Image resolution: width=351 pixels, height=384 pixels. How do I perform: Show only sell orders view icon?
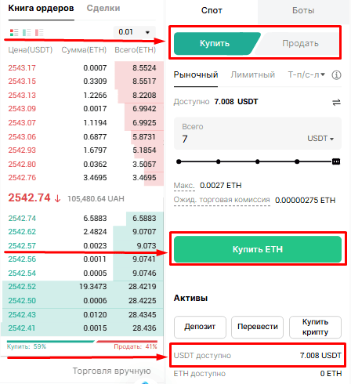(39, 33)
